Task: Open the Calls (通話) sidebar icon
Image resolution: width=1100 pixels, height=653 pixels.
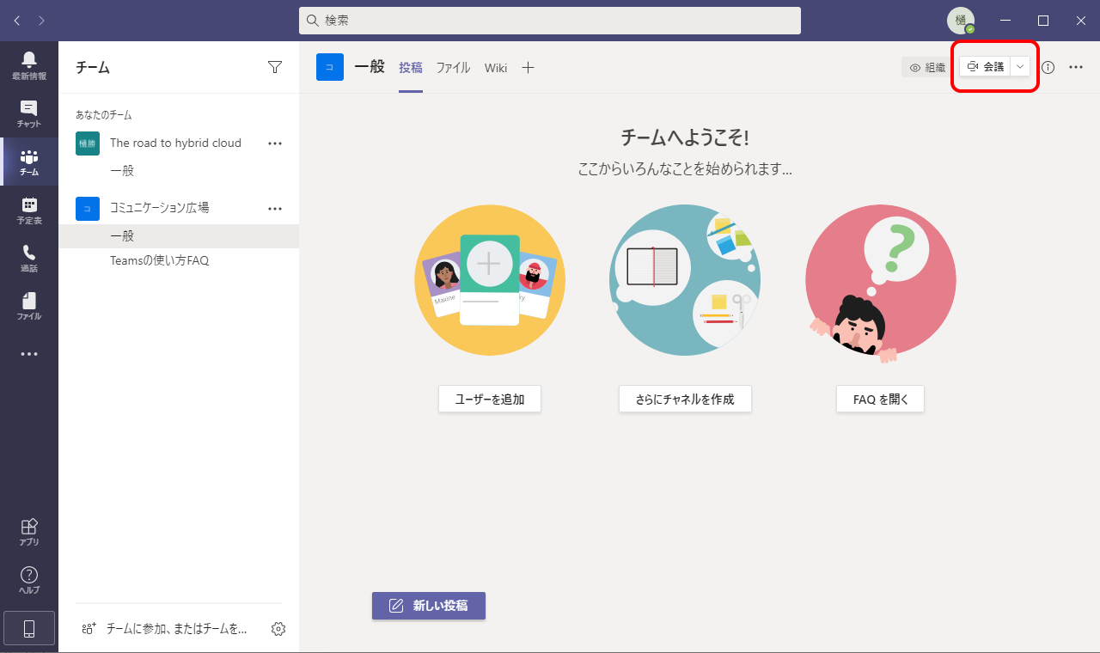Action: (x=29, y=258)
